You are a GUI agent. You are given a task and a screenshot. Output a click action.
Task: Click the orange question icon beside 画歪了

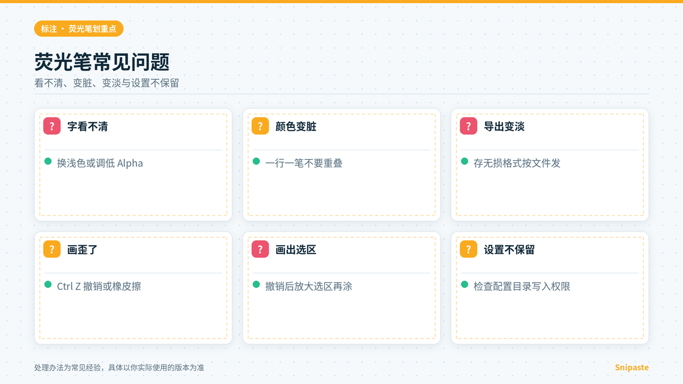point(52,249)
